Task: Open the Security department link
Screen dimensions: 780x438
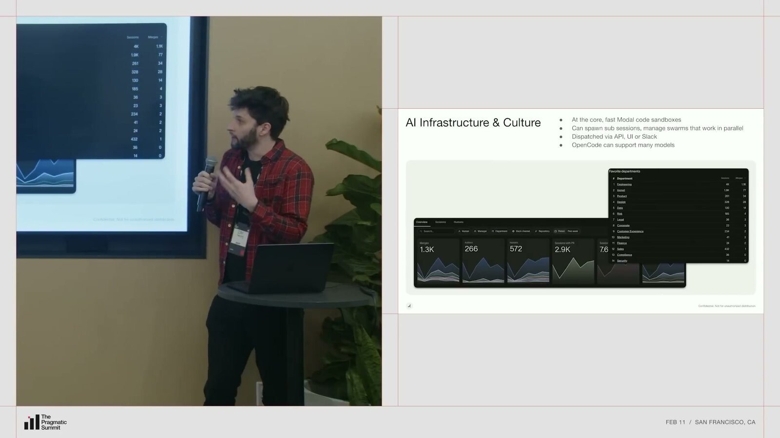Action: click(x=622, y=260)
